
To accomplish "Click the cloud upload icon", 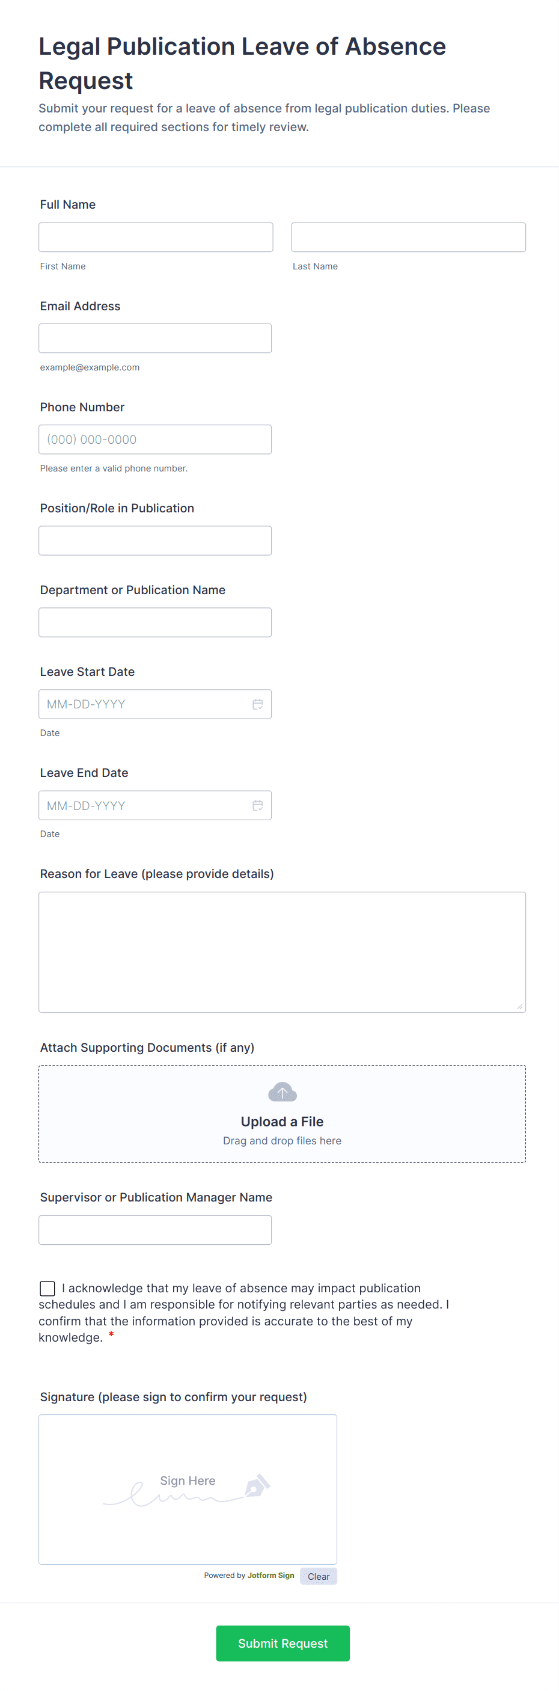I will click(x=282, y=1092).
